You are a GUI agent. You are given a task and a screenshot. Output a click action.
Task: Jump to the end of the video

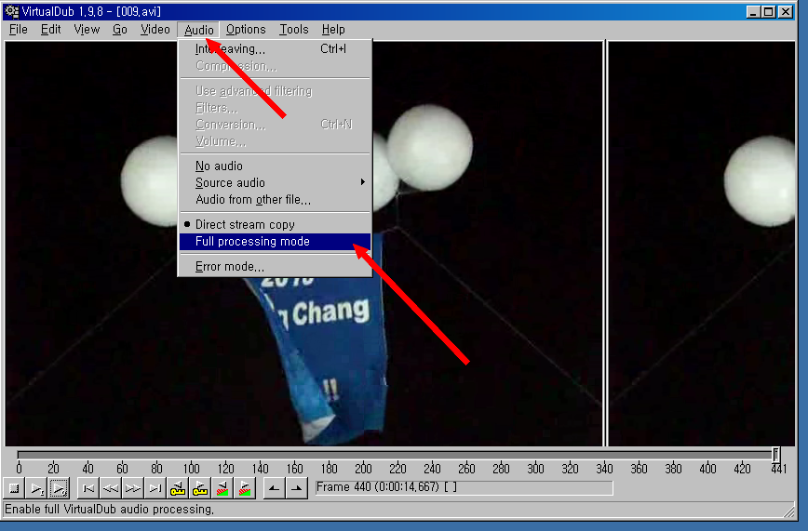155,488
